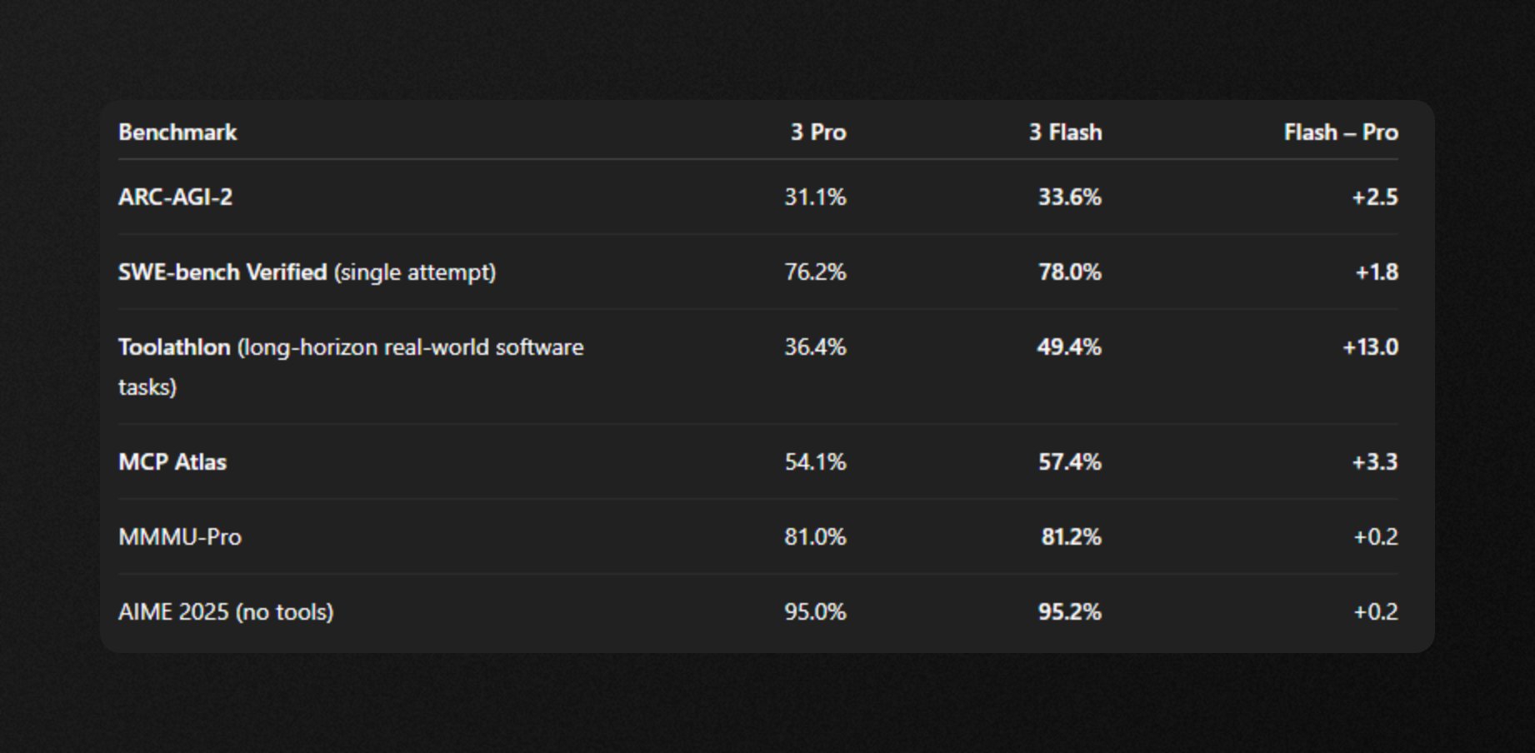
Task: Click the 3 Flash column header
Action: click(1065, 132)
